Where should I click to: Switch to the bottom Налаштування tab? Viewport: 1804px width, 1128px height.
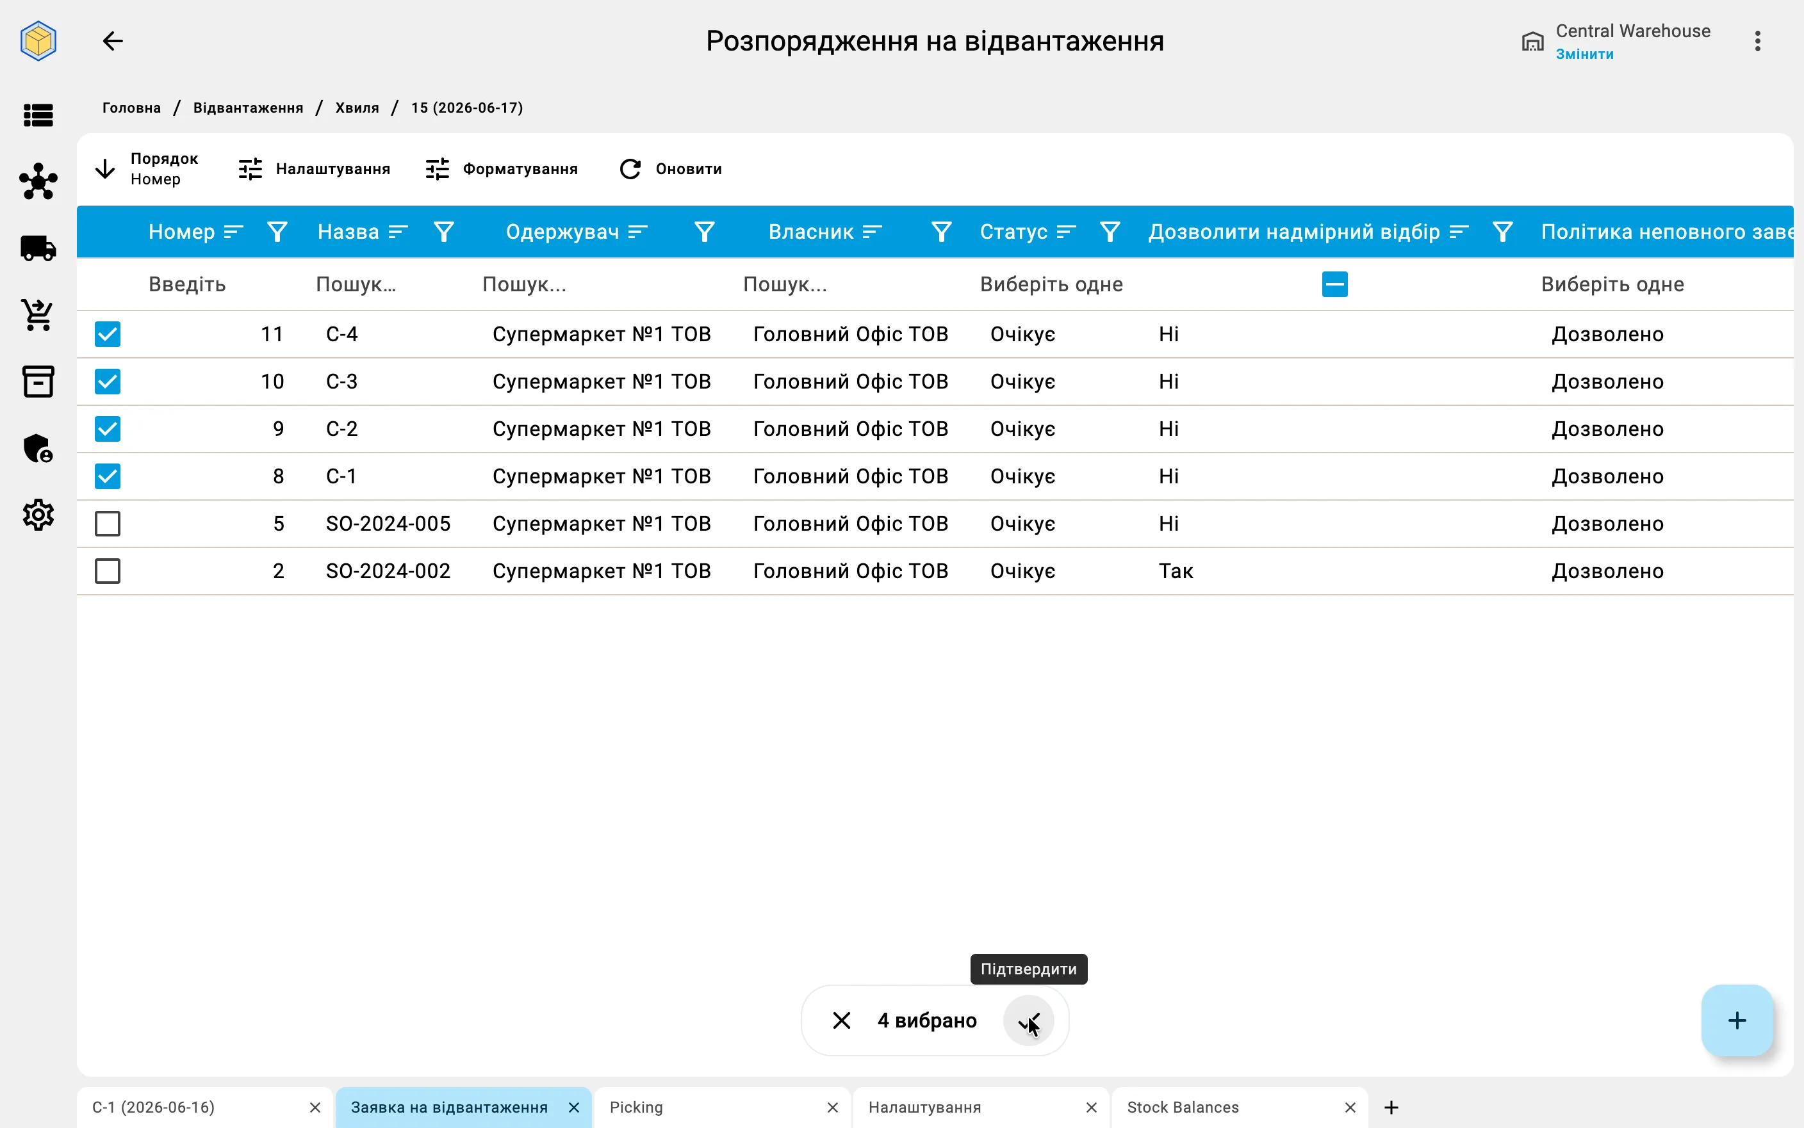pos(981,1107)
